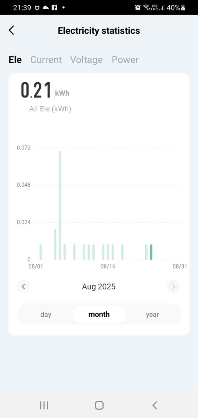Select the month view option

(x=99, y=314)
